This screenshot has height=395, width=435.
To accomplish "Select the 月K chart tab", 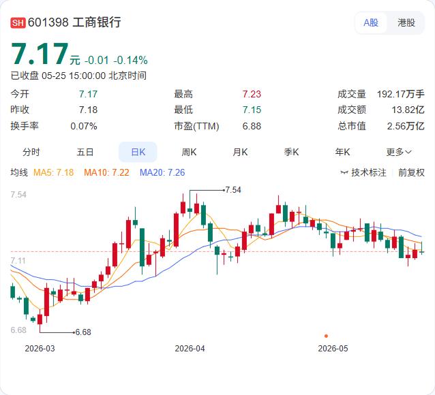I will (240, 152).
